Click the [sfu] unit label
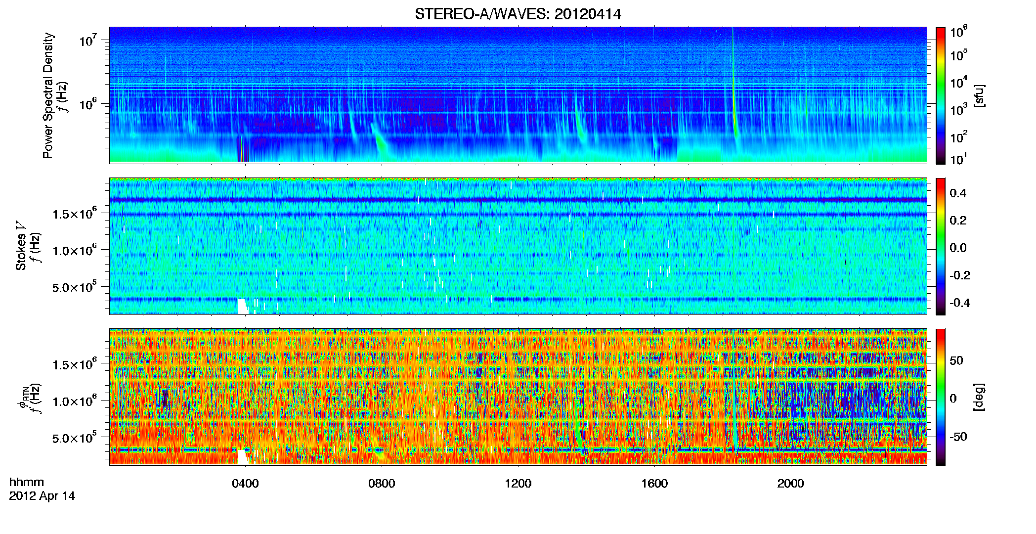Screen dimensions: 1036x534 click(980, 96)
